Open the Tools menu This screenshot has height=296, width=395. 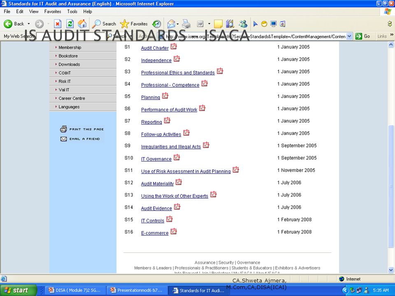pos(72,12)
